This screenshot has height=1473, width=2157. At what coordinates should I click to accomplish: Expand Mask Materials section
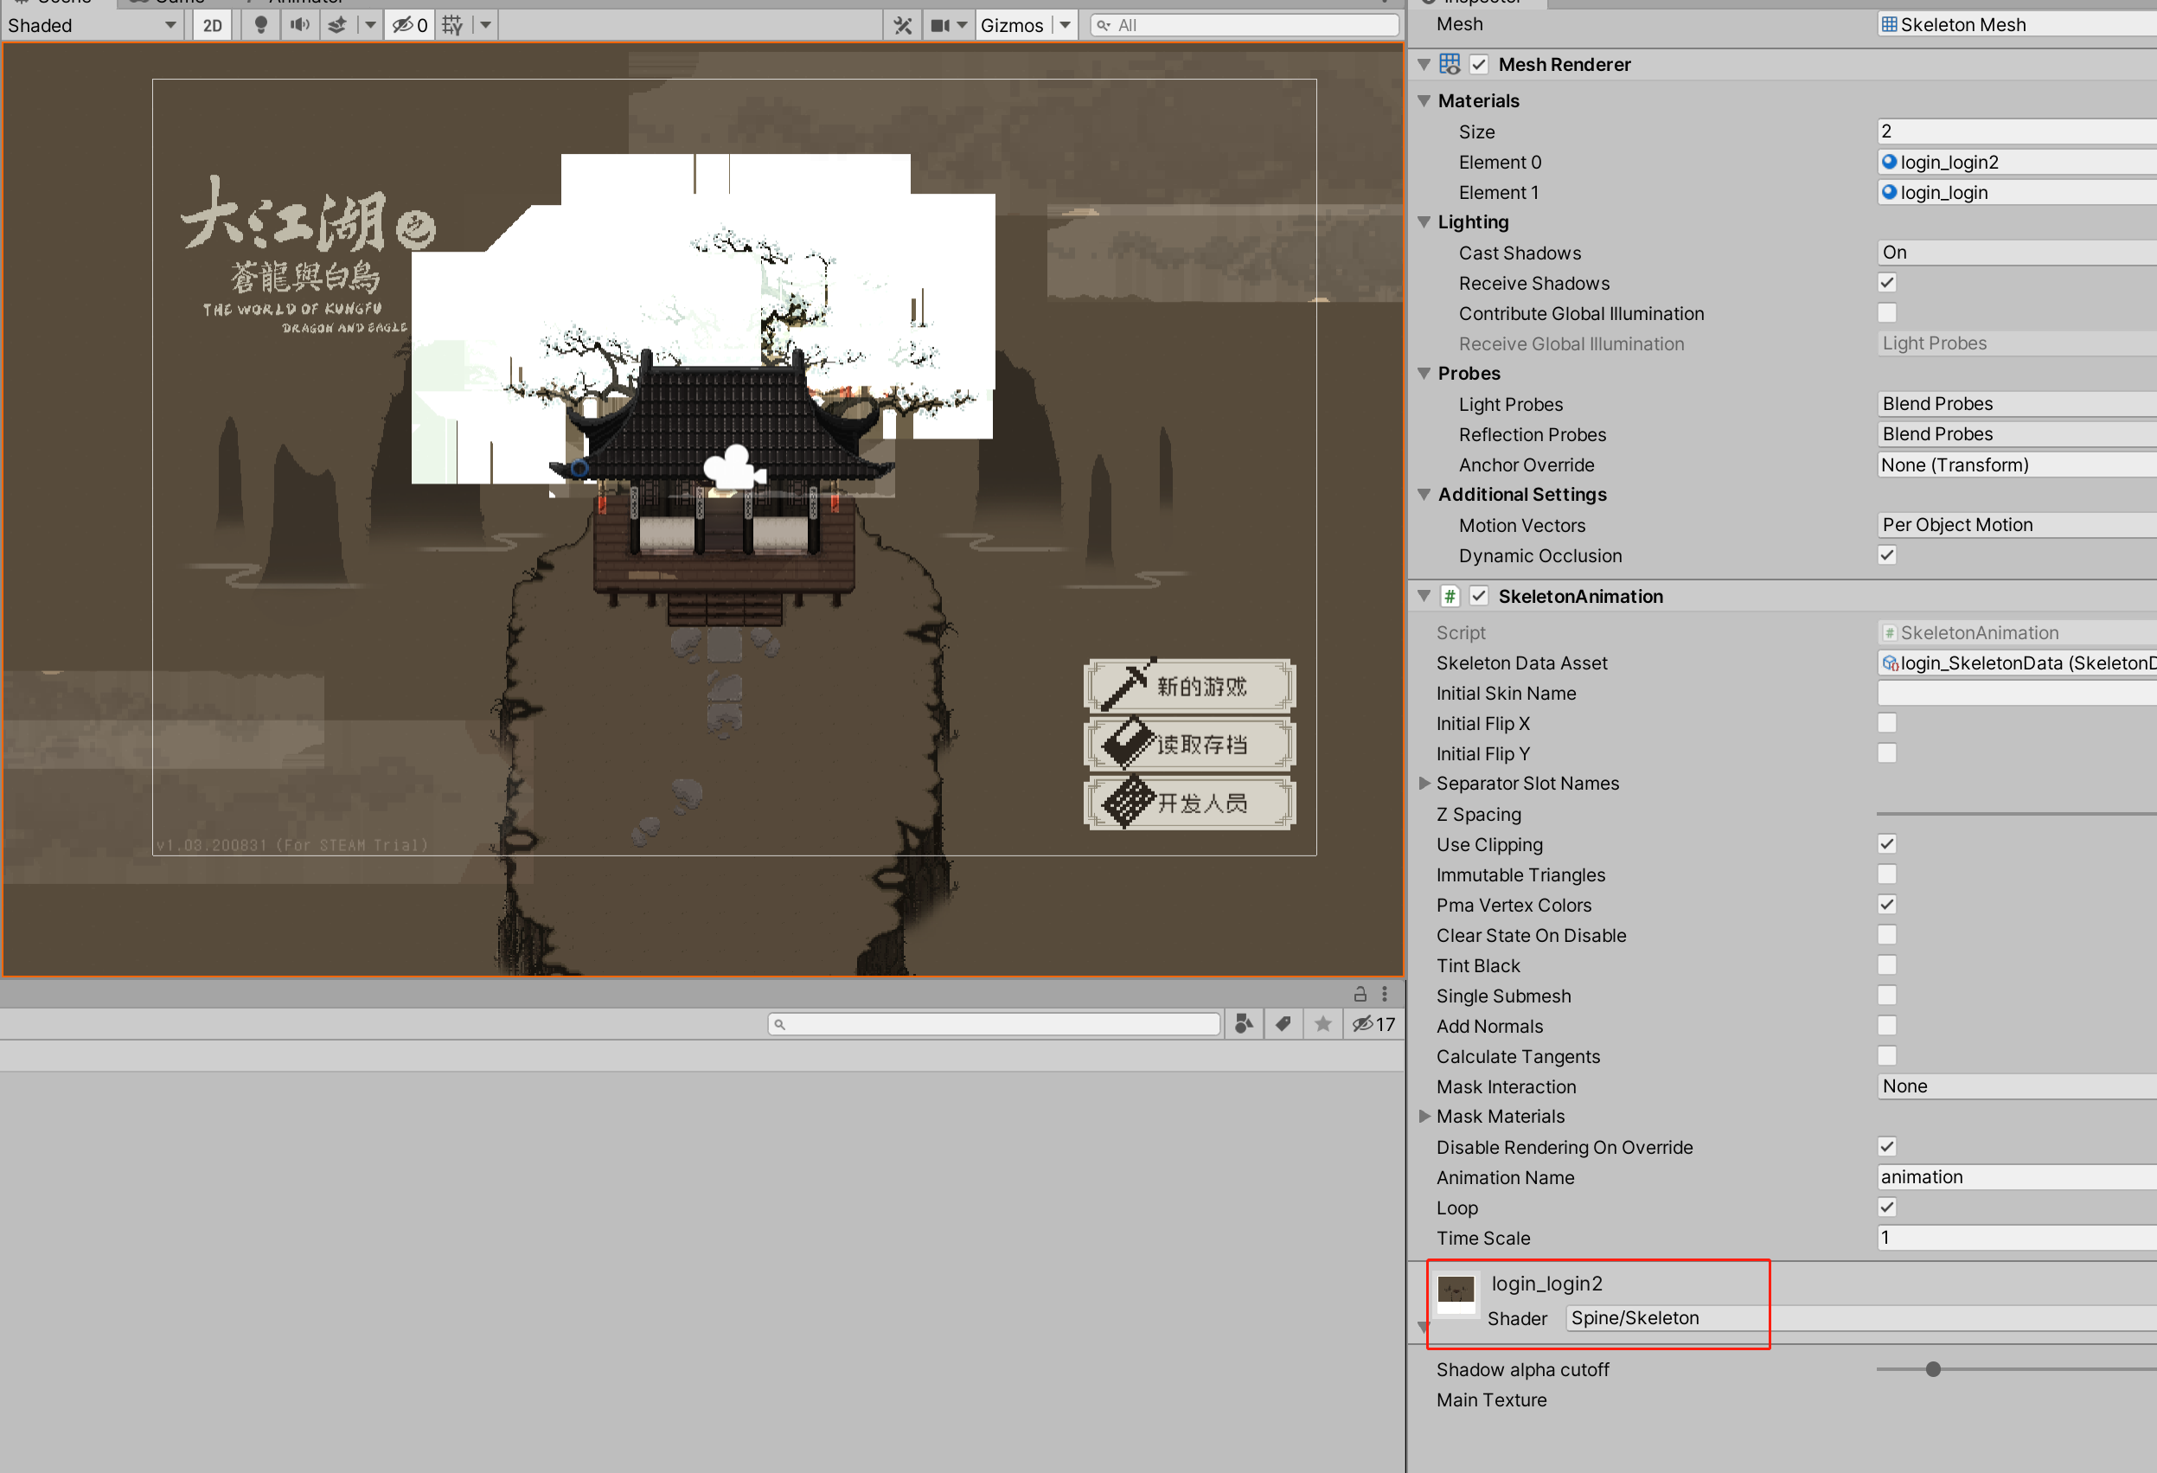(1424, 1117)
